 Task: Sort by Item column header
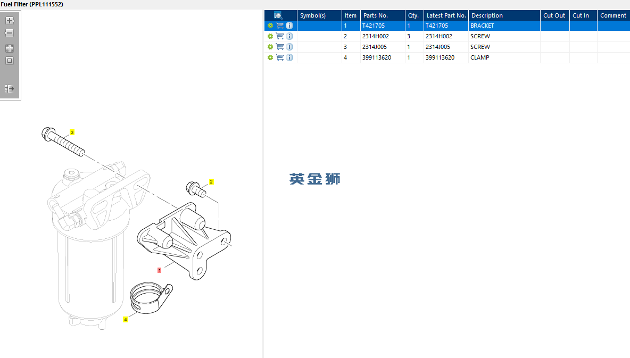351,15
